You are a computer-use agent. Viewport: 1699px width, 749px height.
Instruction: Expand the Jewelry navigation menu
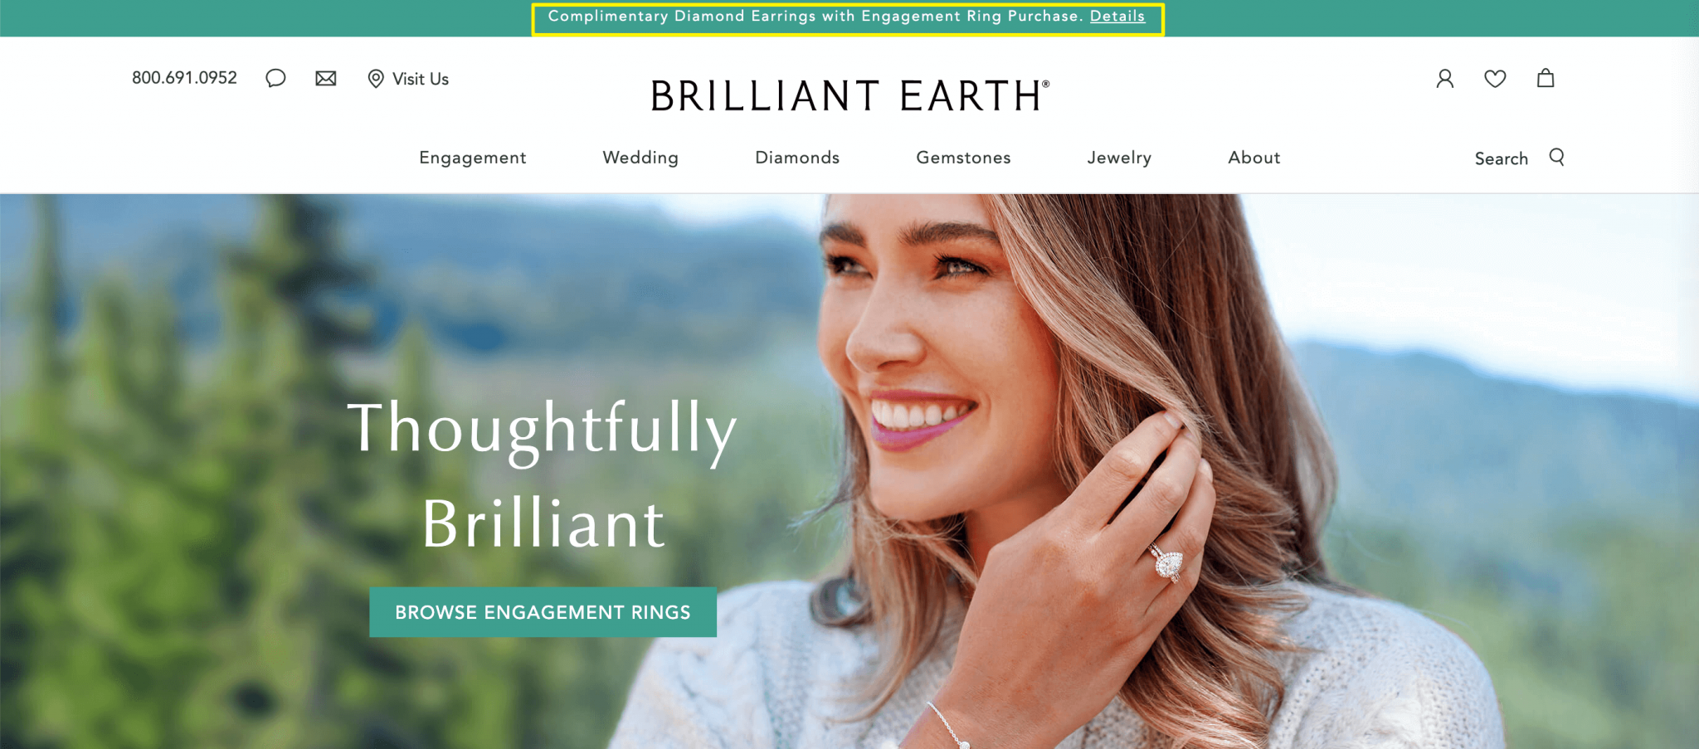1120,158
